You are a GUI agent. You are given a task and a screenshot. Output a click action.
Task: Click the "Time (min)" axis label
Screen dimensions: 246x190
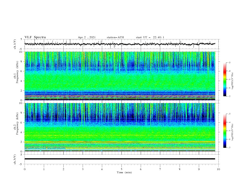tap(124, 172)
